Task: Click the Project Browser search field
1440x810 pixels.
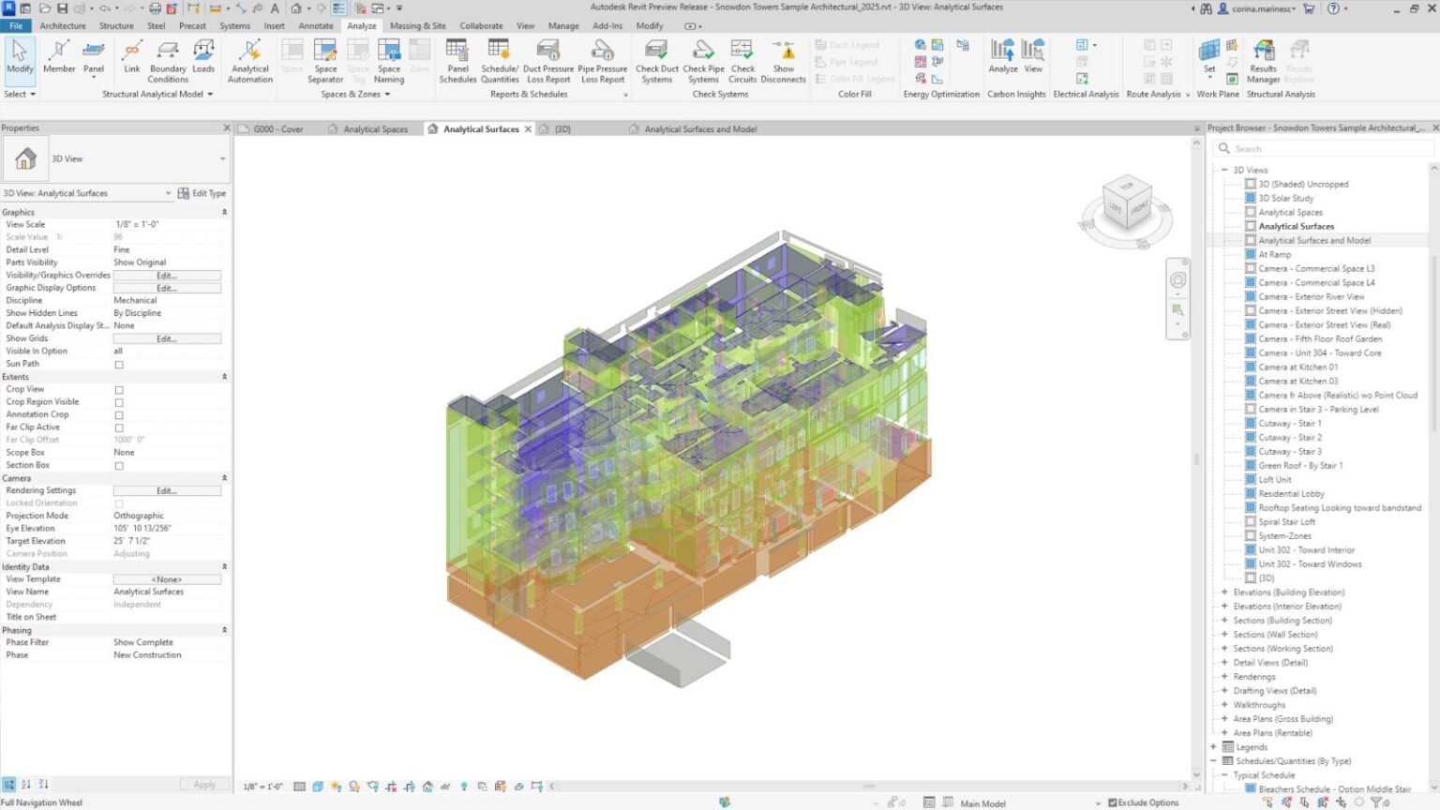Action: click(x=1322, y=148)
